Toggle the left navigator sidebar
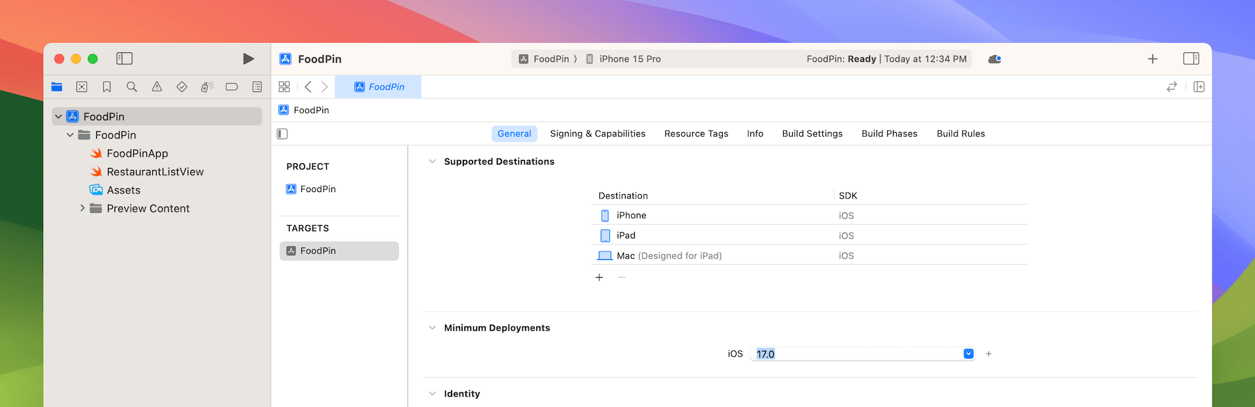 [124, 59]
